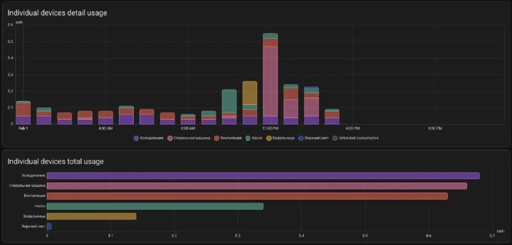This screenshot has width=512, height=245.
Task: Click the '0.2' x-axis value in the total chart
Action: click(x=174, y=236)
